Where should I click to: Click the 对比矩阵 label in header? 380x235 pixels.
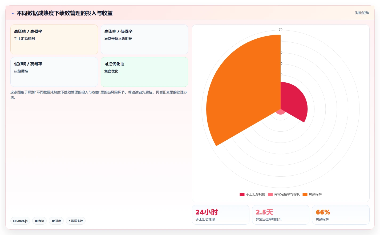point(362,13)
